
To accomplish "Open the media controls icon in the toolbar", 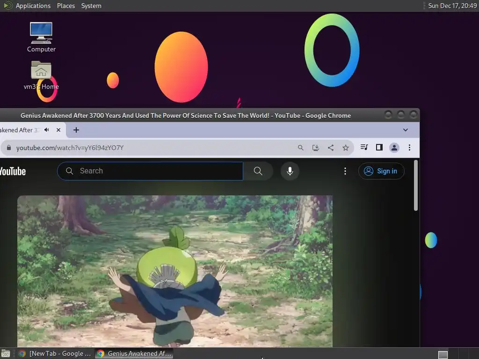I will coord(364,147).
